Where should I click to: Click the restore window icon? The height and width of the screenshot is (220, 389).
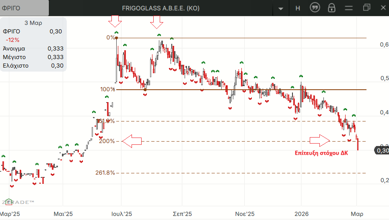click(x=366, y=8)
